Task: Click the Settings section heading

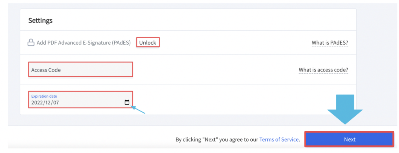Action: pyautogui.click(x=40, y=21)
